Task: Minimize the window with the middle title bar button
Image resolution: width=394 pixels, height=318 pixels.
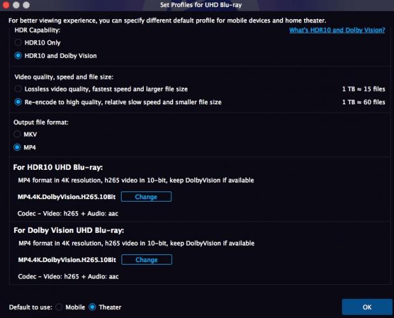Action: tap(16, 4)
